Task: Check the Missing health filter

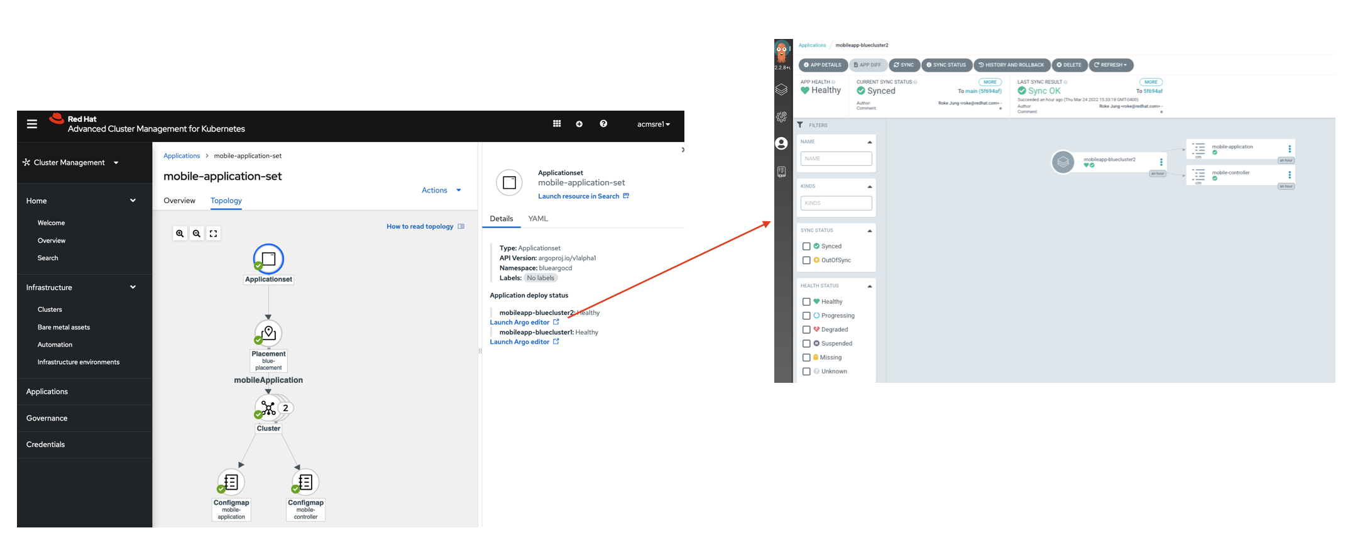Action: (806, 358)
